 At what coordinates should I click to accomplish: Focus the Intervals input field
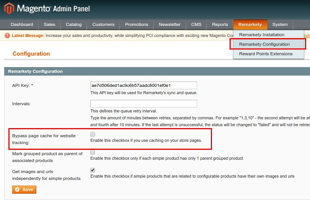pyautogui.click(x=144, y=104)
